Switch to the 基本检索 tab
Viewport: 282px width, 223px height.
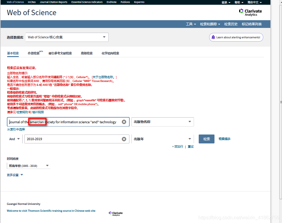pyautogui.click(x=13, y=53)
